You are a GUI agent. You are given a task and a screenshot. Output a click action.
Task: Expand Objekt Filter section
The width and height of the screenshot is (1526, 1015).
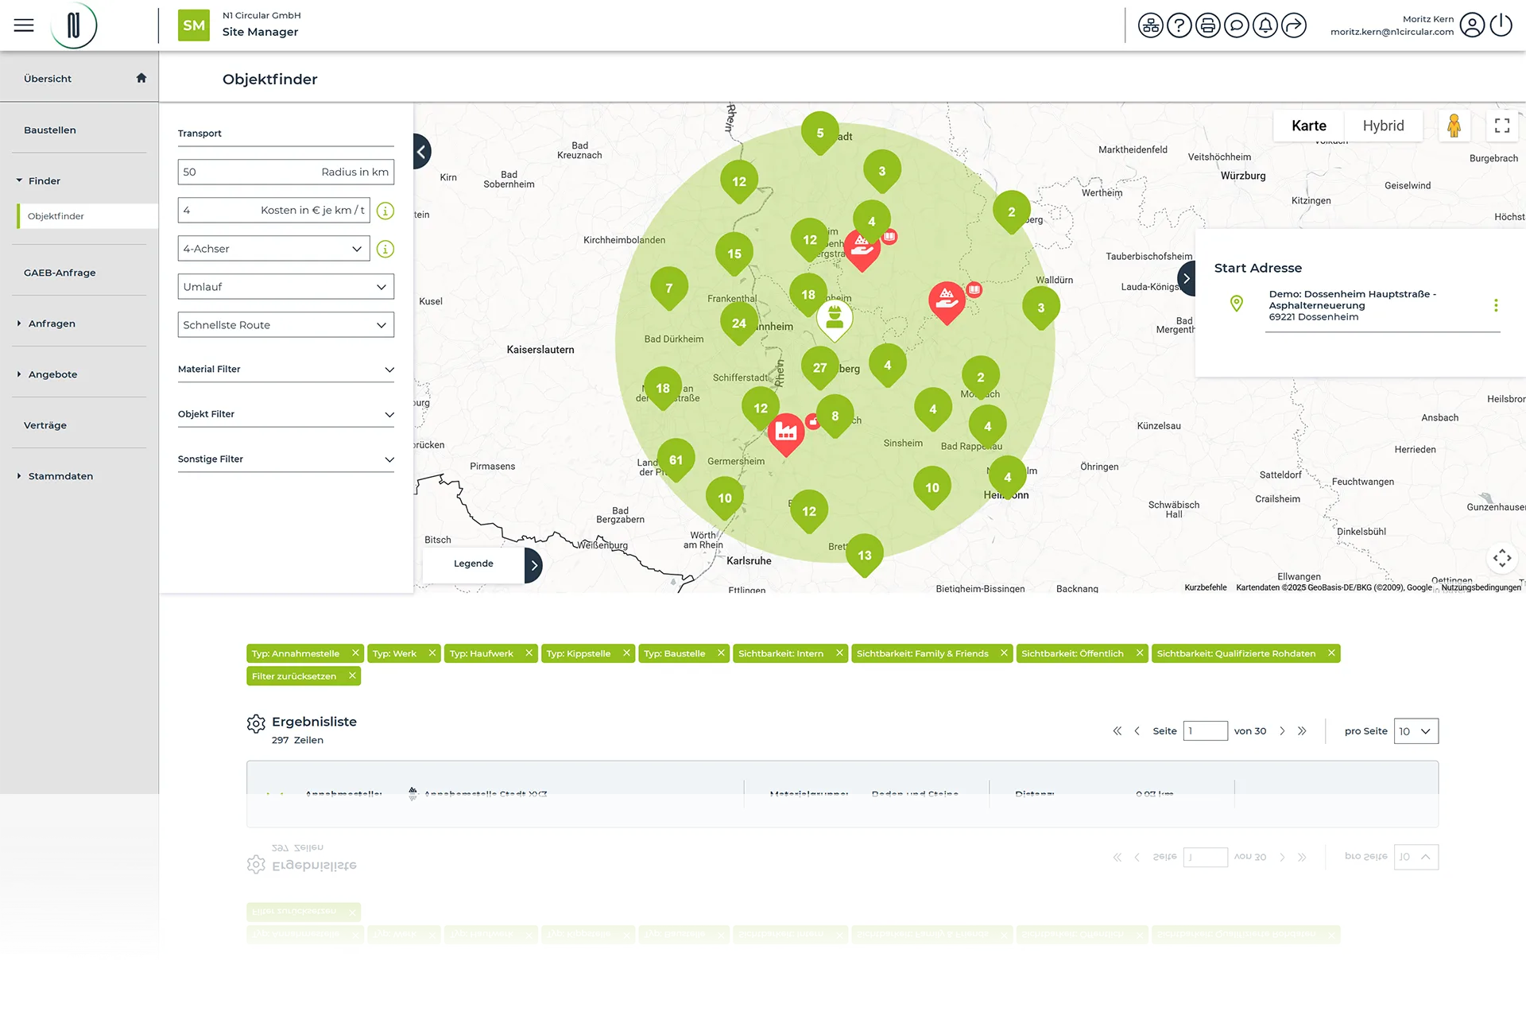click(286, 414)
